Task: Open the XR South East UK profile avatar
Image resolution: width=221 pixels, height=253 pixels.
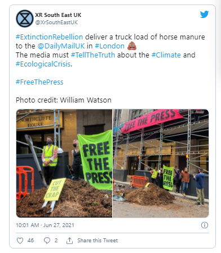Action: (x=25, y=19)
